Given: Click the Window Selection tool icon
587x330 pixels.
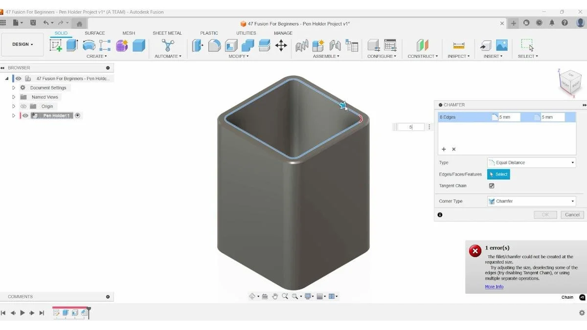Looking at the screenshot, I should 527,46.
